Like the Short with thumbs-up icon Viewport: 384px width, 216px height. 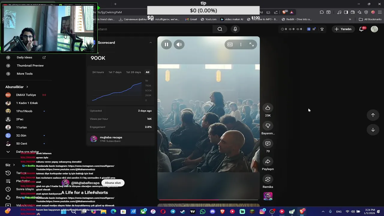tap(268, 108)
